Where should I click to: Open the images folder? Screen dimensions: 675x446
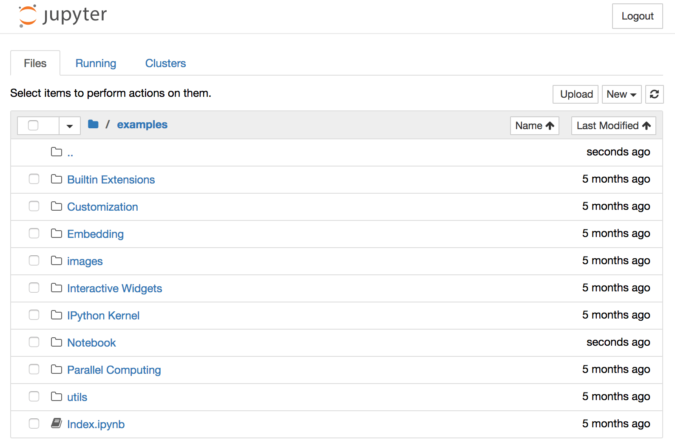pyautogui.click(x=85, y=261)
